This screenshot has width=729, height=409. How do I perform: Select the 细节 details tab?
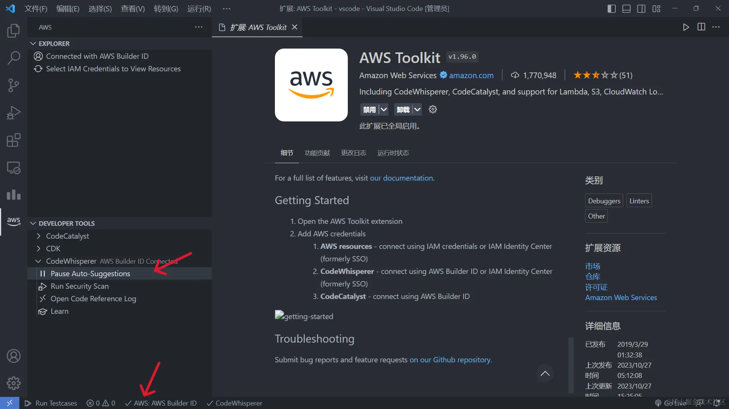click(x=287, y=153)
